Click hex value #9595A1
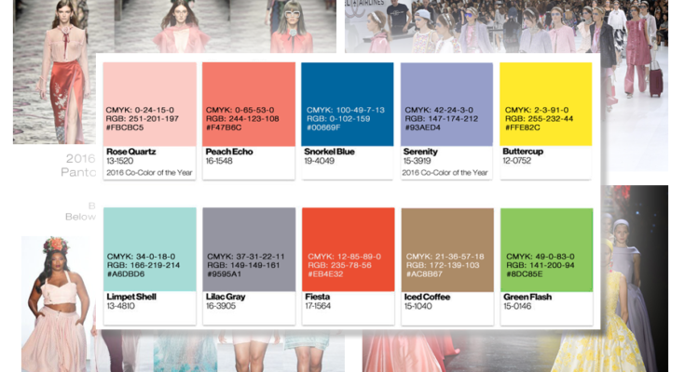Viewport: 685px width, 372px height. point(224,274)
